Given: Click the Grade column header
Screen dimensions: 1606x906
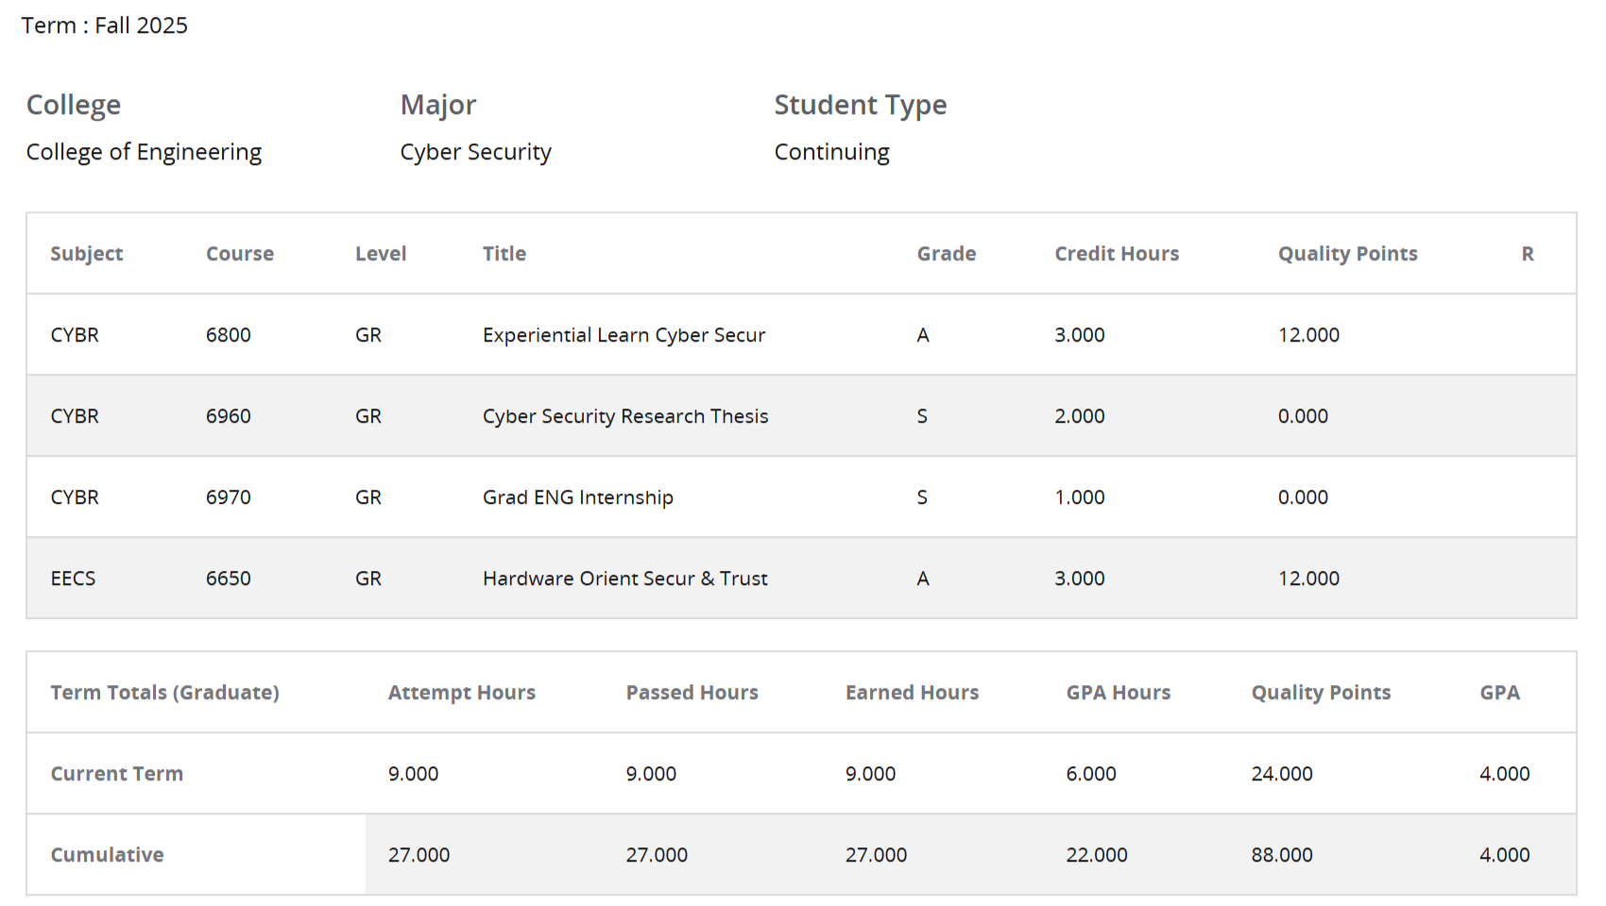Looking at the screenshot, I should click(946, 254).
